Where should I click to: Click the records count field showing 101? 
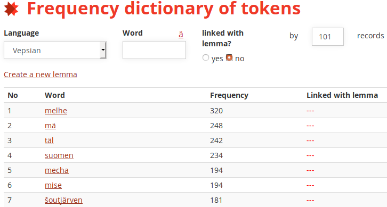328,37
